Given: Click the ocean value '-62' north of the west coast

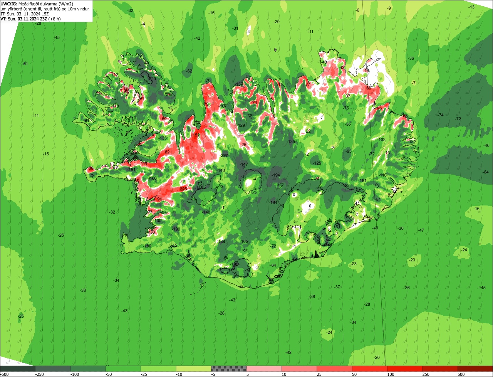Looking at the screenshot, I should pos(189,71).
